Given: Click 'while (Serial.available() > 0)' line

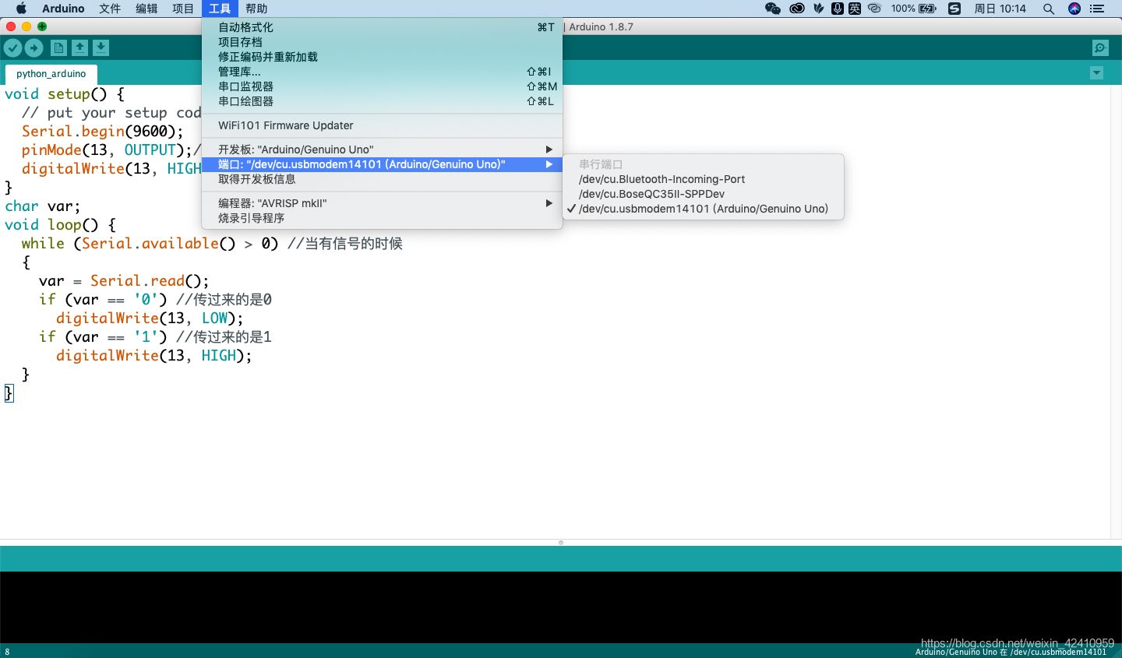Looking at the screenshot, I should pyautogui.click(x=150, y=244).
